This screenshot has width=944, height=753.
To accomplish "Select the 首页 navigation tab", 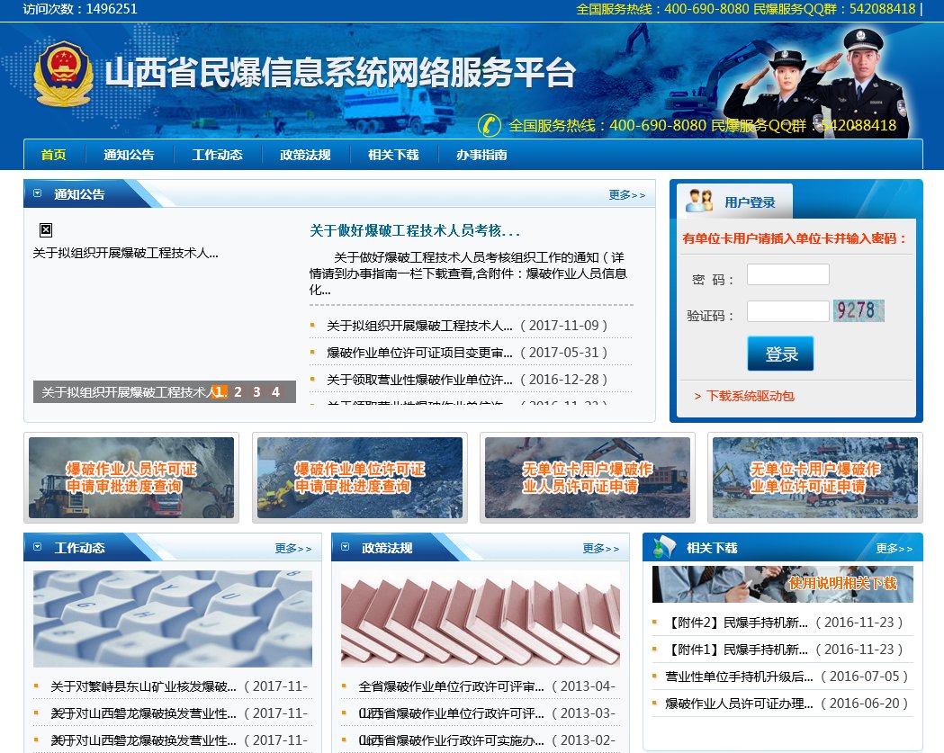I will click(52, 154).
